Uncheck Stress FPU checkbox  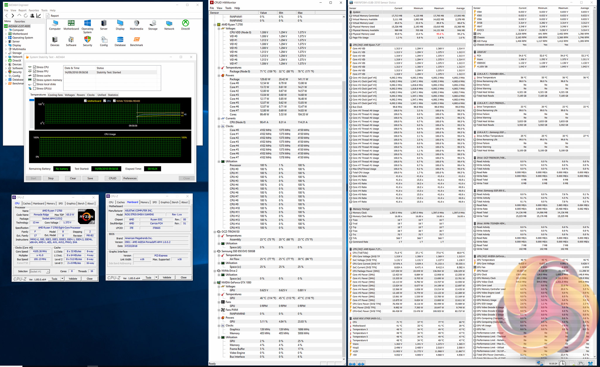point(35,71)
